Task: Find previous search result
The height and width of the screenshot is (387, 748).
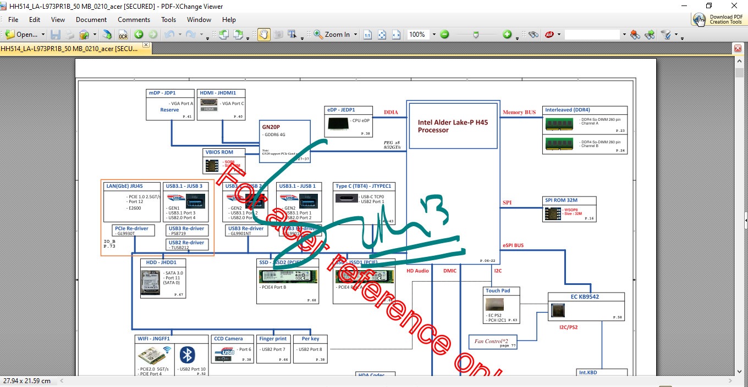Action: 635,35
